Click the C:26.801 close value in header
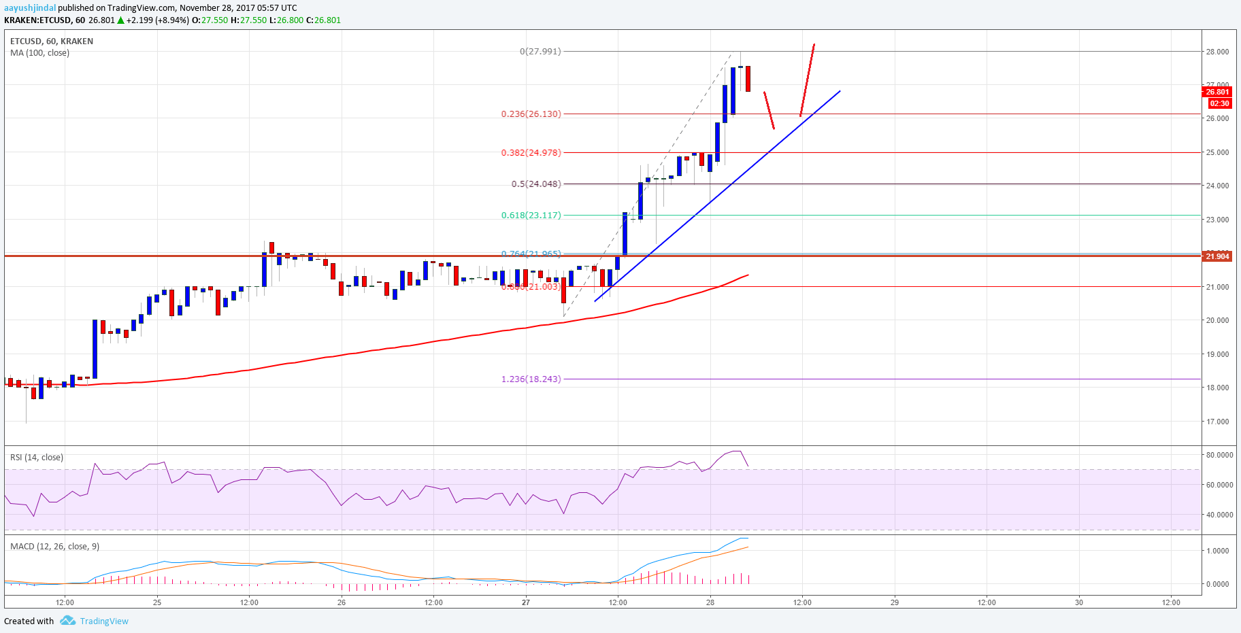Viewport: 1241px width, 633px height. click(x=323, y=20)
